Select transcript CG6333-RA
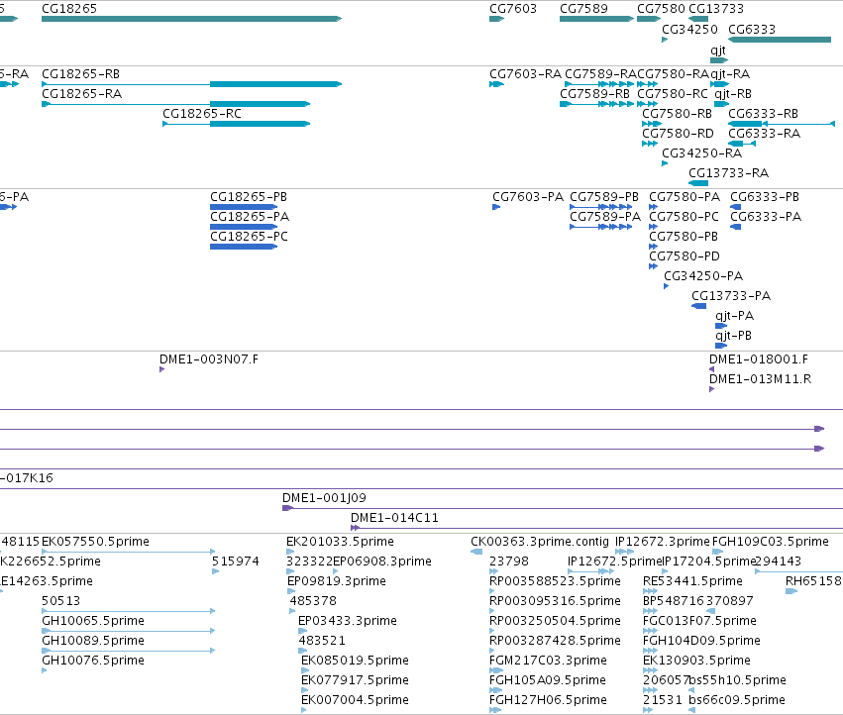843x715 pixels. (x=764, y=134)
